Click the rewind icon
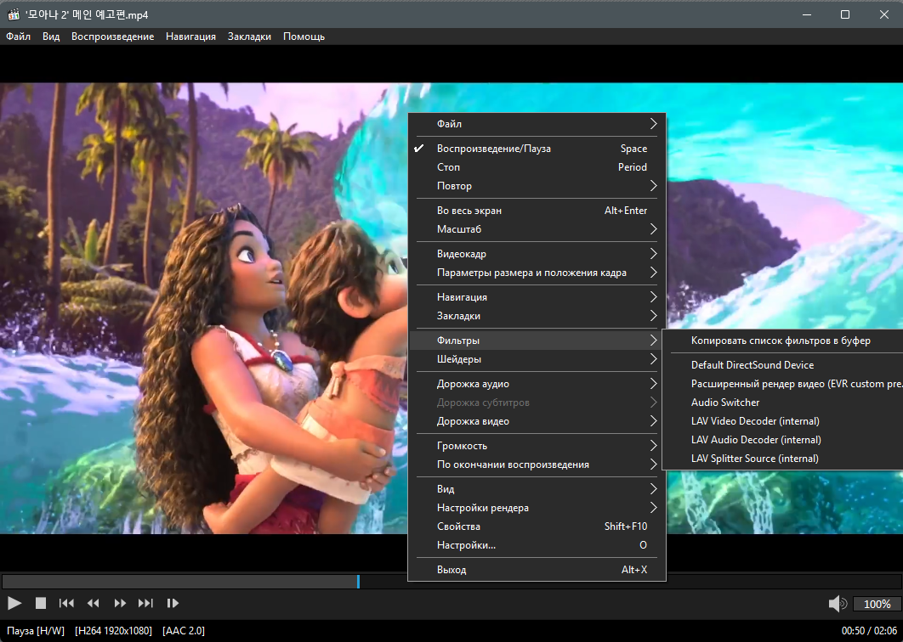Image resolution: width=903 pixels, height=642 pixels. click(x=93, y=603)
